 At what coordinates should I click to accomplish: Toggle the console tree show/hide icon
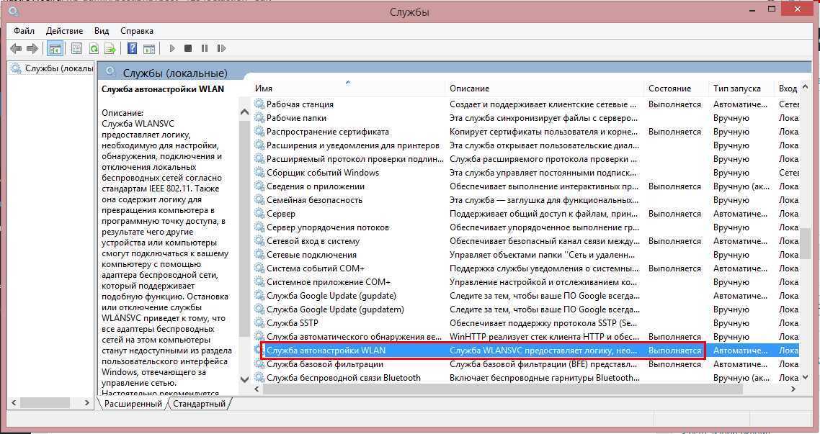[x=55, y=48]
